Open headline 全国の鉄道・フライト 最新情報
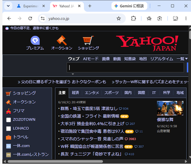The width and height of the screenshot is (191, 164). coord(90,116)
